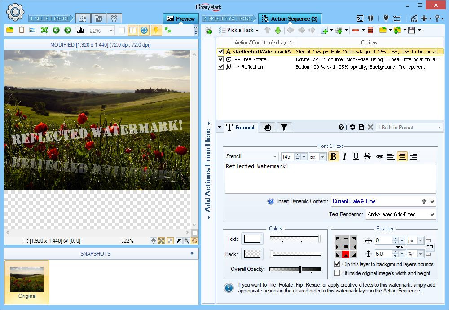
Task: Open the Text Rendering Anti-Aliased Grid-Fitted dropdown
Action: pyautogui.click(x=432, y=214)
